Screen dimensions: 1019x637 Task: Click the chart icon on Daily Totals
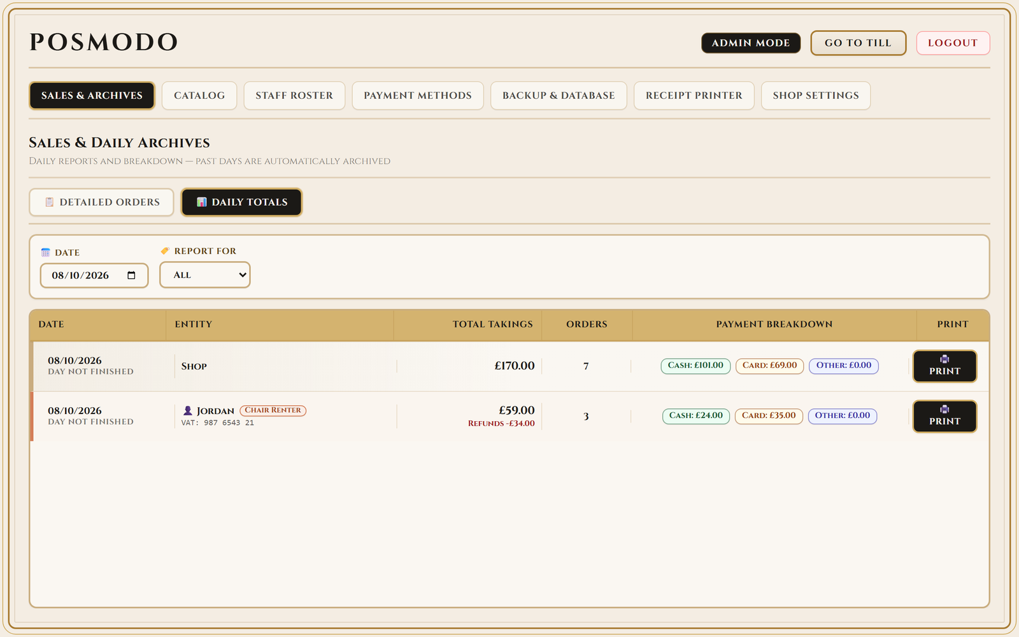[x=202, y=202]
